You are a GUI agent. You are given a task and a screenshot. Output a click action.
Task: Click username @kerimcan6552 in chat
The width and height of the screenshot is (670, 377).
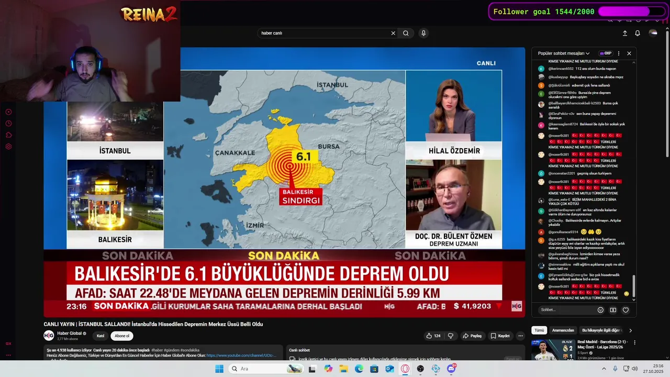click(561, 69)
